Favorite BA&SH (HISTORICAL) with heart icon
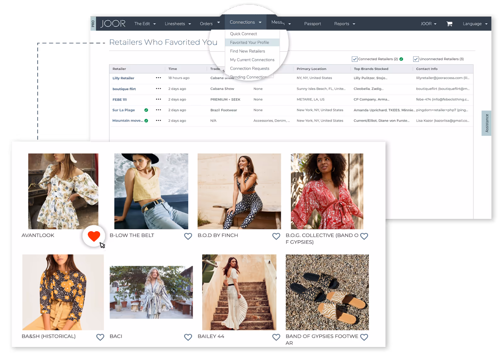This screenshot has height=359, width=503. tap(100, 337)
